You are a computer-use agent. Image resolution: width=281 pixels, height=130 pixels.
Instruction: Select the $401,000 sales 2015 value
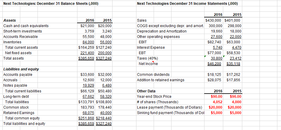[233, 20]
